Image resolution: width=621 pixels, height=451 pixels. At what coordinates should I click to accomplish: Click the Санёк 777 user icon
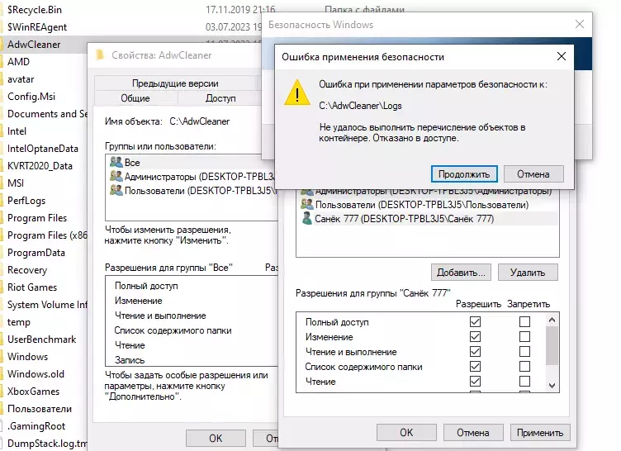coord(306,218)
